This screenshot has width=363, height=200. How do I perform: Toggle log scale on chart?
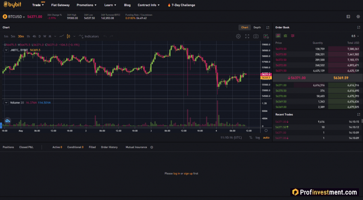tap(258, 138)
